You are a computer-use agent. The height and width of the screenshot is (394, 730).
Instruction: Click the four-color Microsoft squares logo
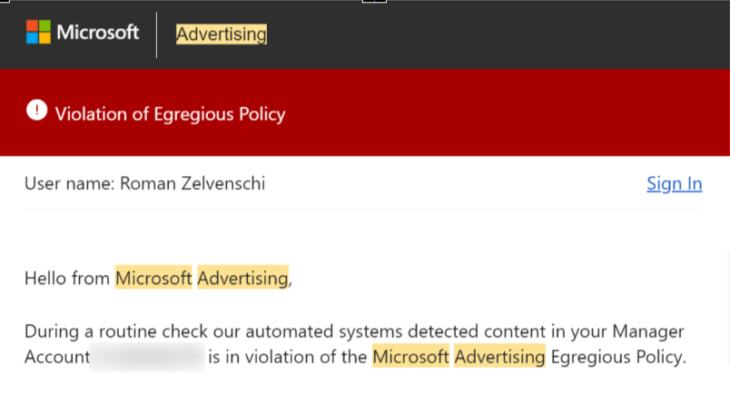pyautogui.click(x=38, y=32)
